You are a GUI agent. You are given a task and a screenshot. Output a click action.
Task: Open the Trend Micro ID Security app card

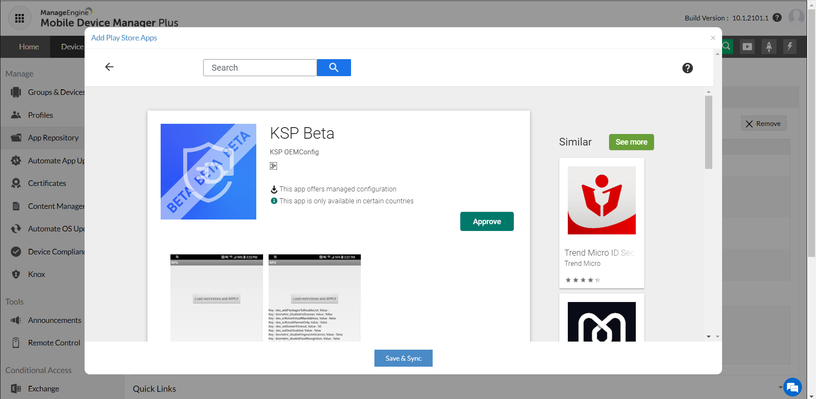[602, 223]
